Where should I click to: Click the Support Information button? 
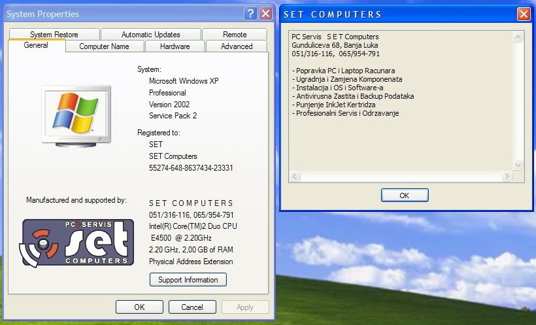[188, 279]
